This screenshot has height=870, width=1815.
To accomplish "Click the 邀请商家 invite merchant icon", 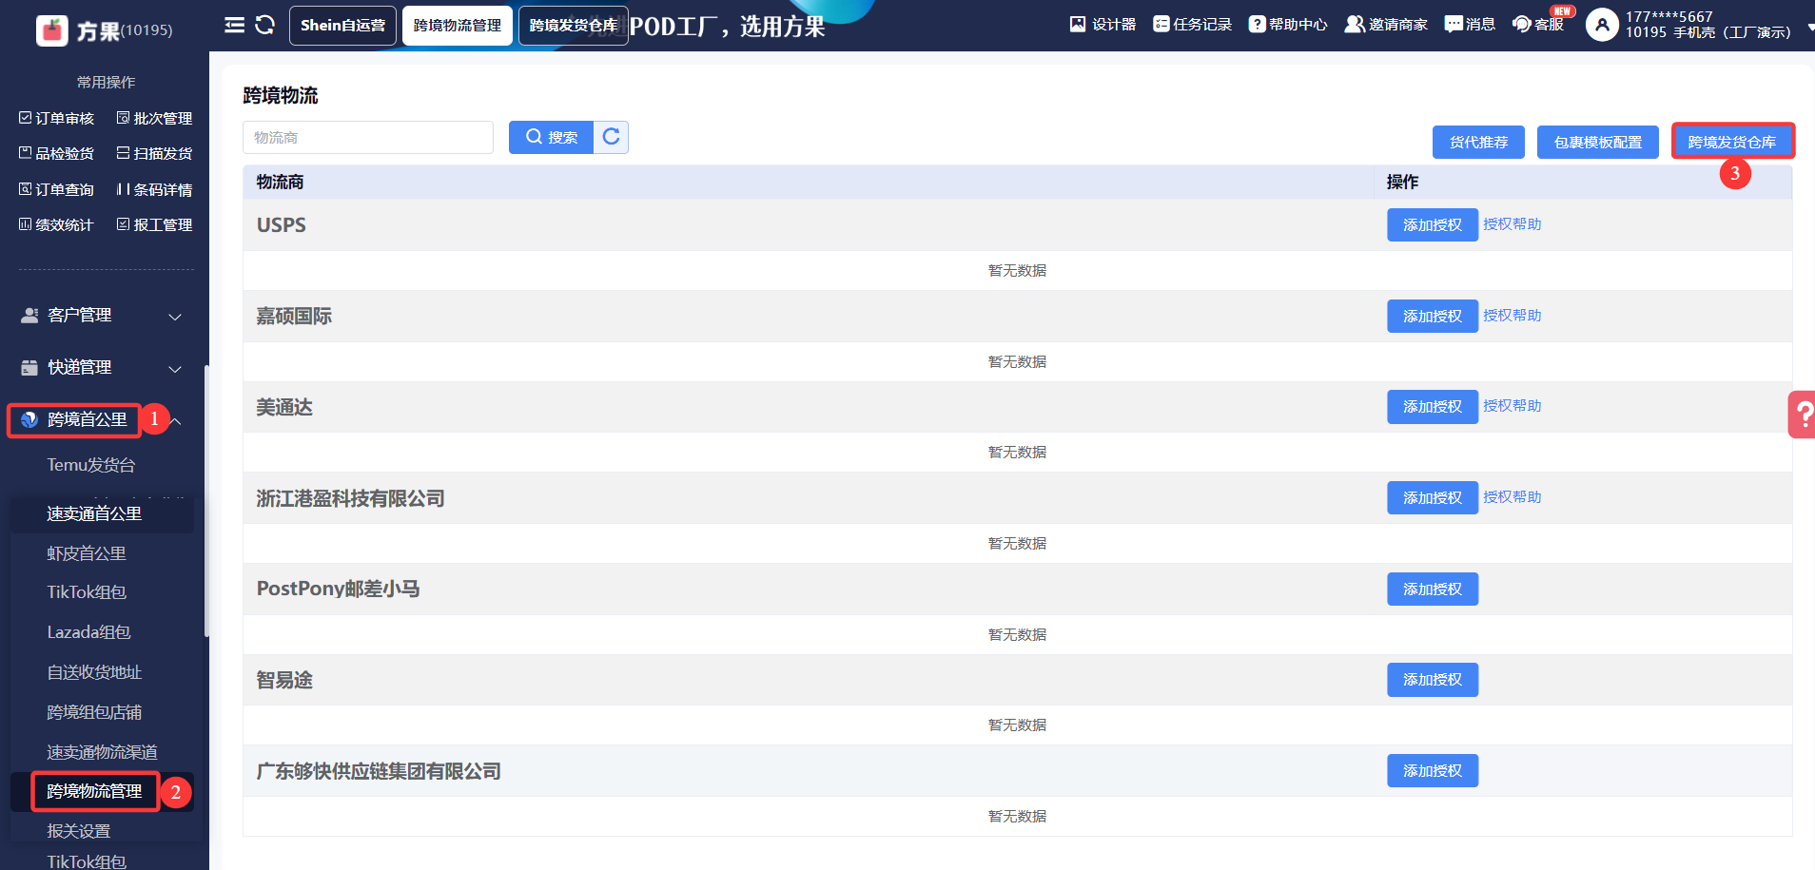I will (1354, 24).
